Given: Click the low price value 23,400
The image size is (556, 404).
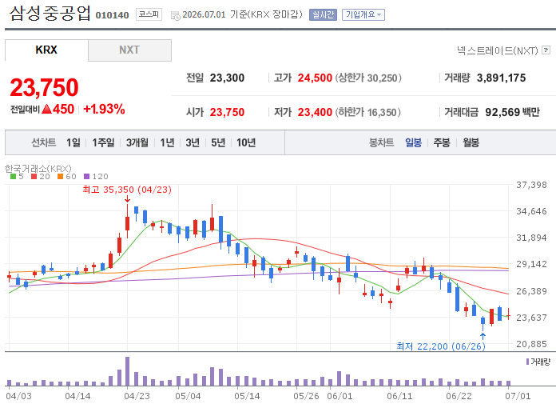Looking at the screenshot, I should coord(315,112).
